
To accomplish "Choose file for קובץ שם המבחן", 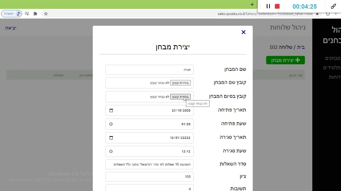I will pyautogui.click(x=180, y=83).
